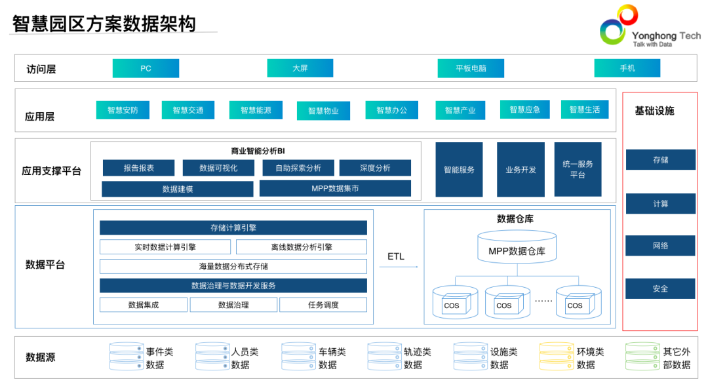The height and width of the screenshot is (392, 708).
Task: Open the 智慧安防 application box
Action: pos(122,109)
